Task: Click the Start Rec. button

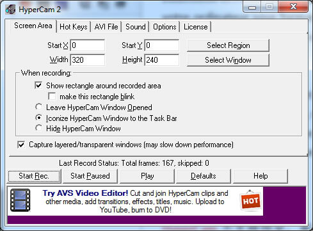Action: [34, 176]
